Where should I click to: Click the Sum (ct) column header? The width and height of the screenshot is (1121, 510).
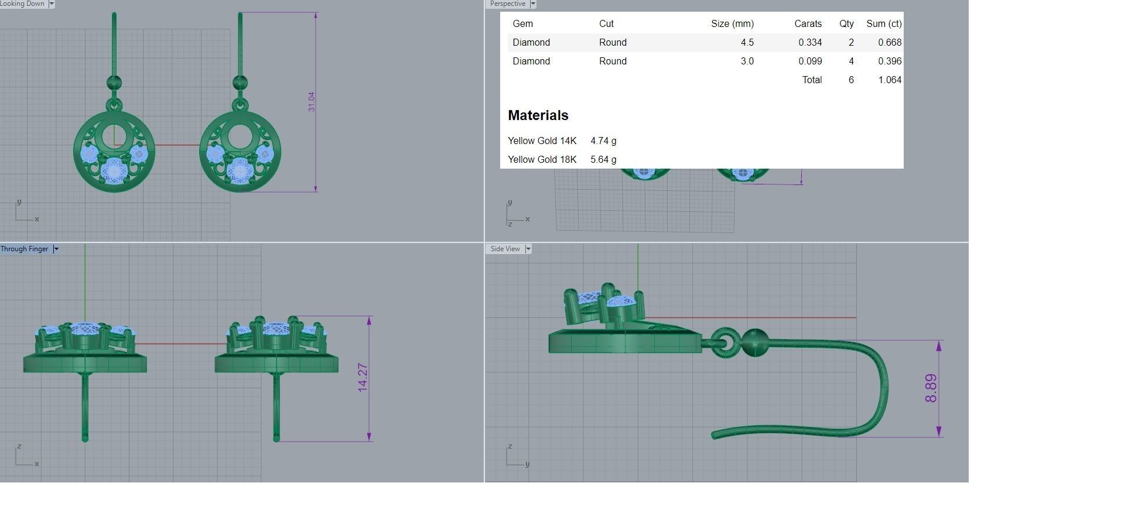pos(884,24)
